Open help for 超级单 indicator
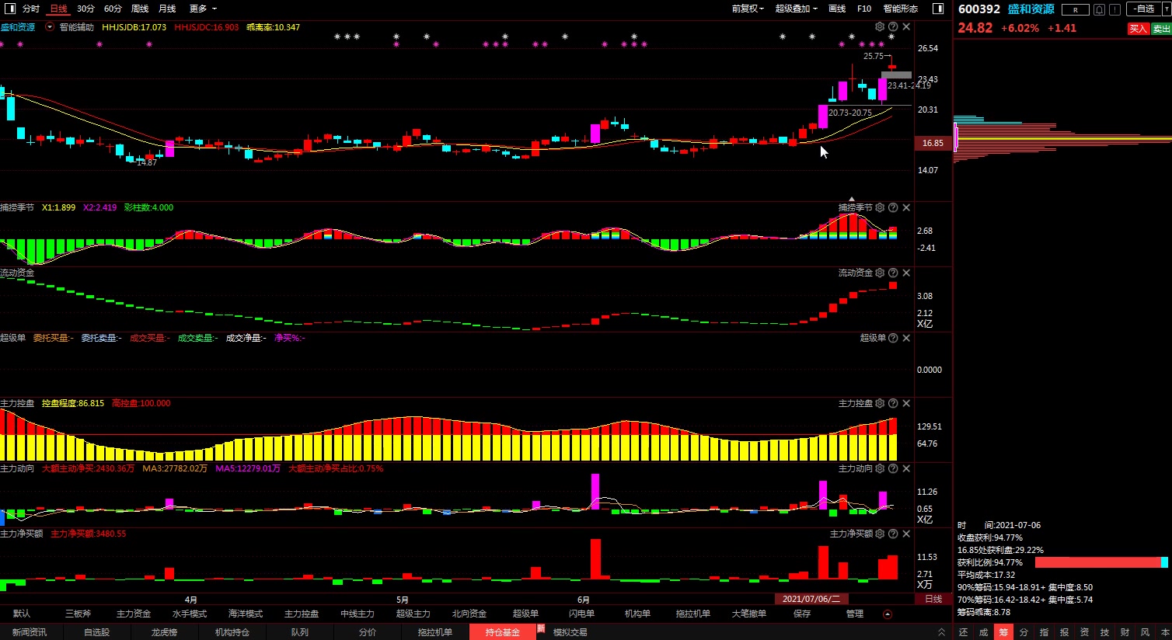The image size is (1172, 640). [x=893, y=338]
